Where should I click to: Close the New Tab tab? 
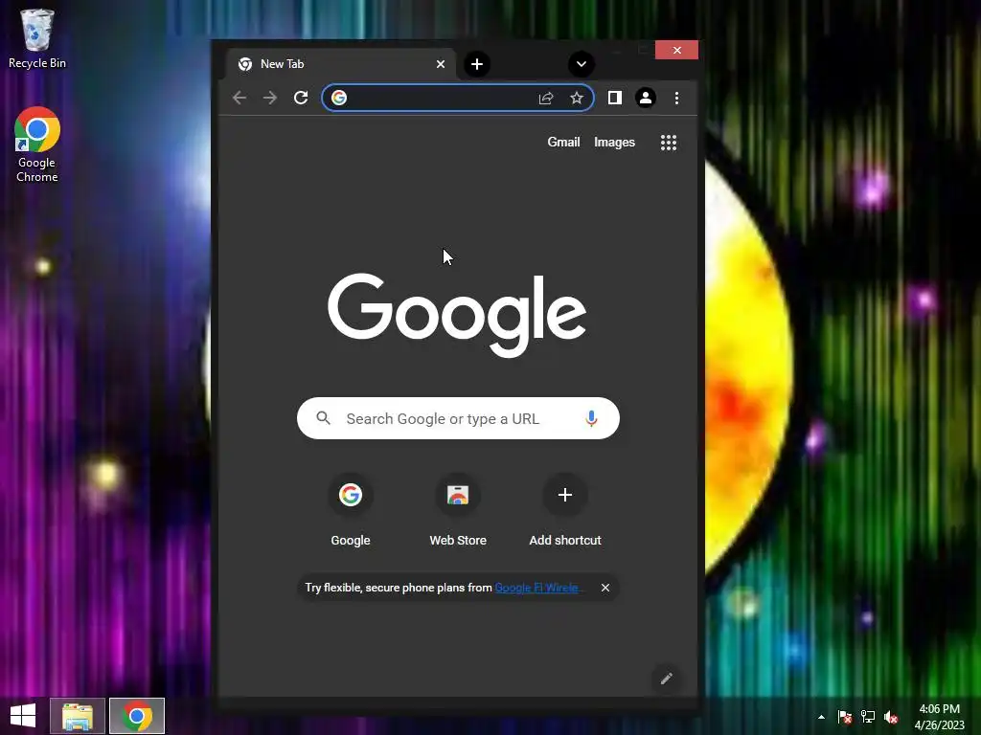(x=441, y=64)
